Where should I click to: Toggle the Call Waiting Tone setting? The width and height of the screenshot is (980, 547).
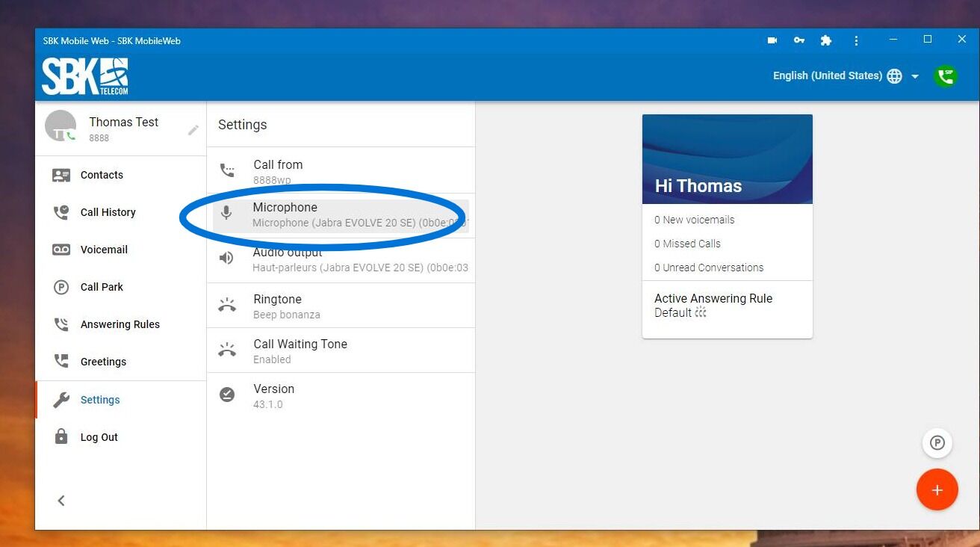[x=341, y=350]
